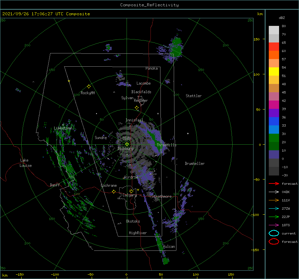This screenshot has height=279, width=299.
Task: Click the Banff town label
Action: [x=55, y=185]
